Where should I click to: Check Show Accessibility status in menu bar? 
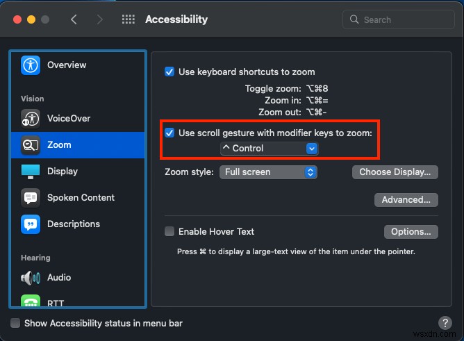click(15, 323)
